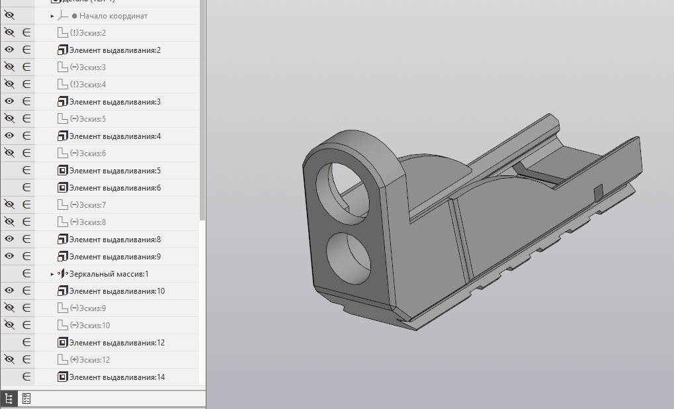
Task: Click sketch icon of Эскиз:9
Action: point(63,308)
